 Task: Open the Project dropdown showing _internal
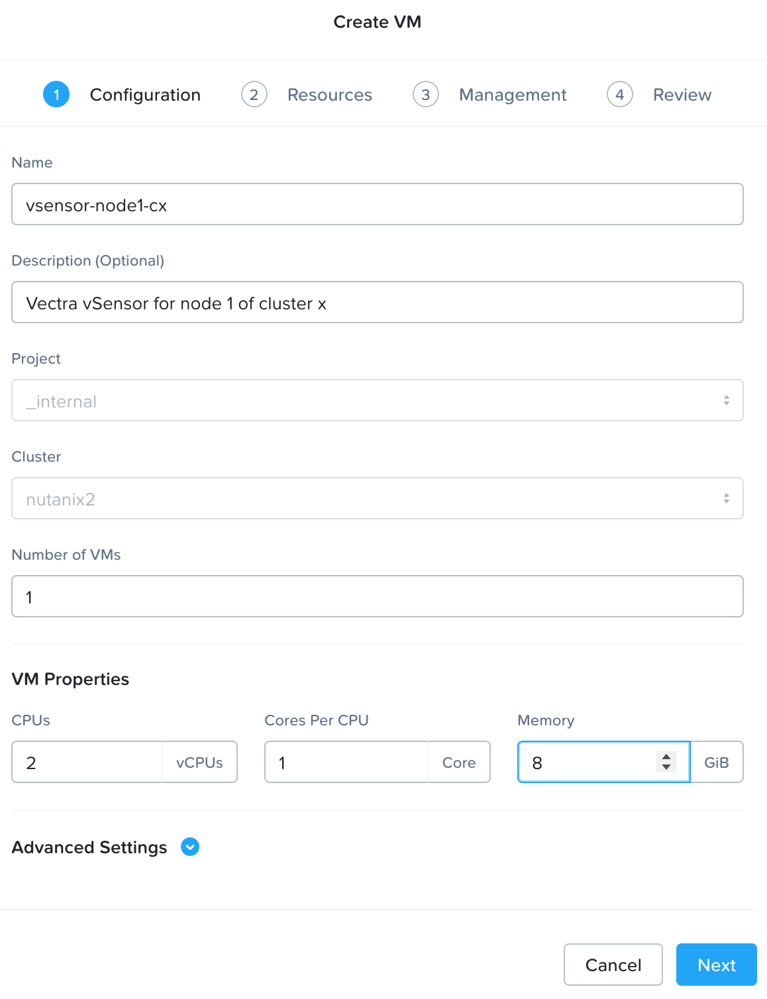(378, 400)
